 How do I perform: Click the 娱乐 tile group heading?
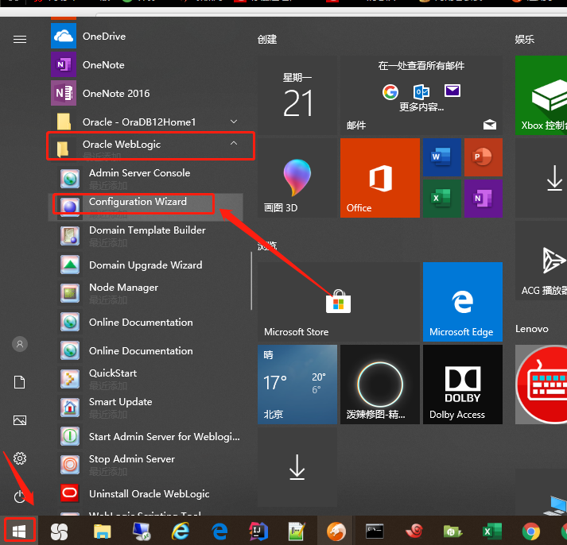pyautogui.click(x=525, y=39)
